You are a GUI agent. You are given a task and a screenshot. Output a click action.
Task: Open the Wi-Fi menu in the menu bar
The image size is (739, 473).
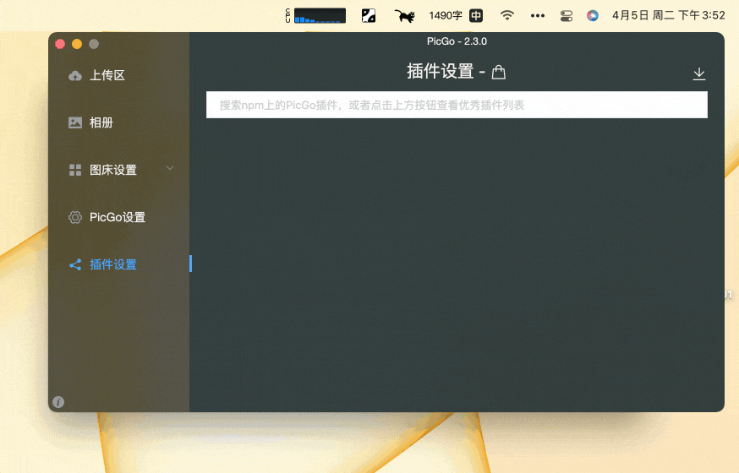point(507,15)
